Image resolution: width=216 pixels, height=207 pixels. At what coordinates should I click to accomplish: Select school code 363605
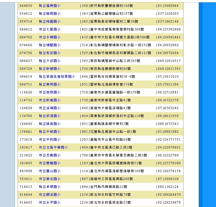click(x=26, y=163)
